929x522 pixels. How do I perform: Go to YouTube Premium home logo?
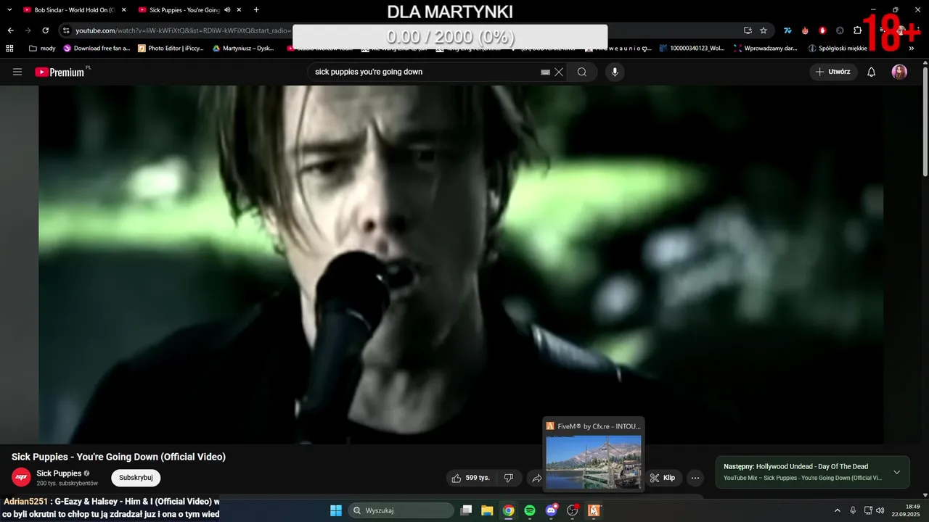click(60, 72)
